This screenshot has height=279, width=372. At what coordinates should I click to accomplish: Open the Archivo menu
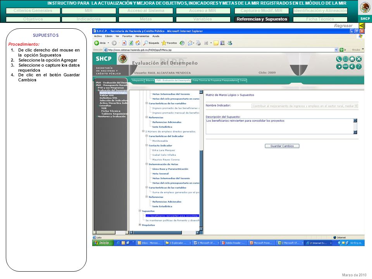point(98,36)
